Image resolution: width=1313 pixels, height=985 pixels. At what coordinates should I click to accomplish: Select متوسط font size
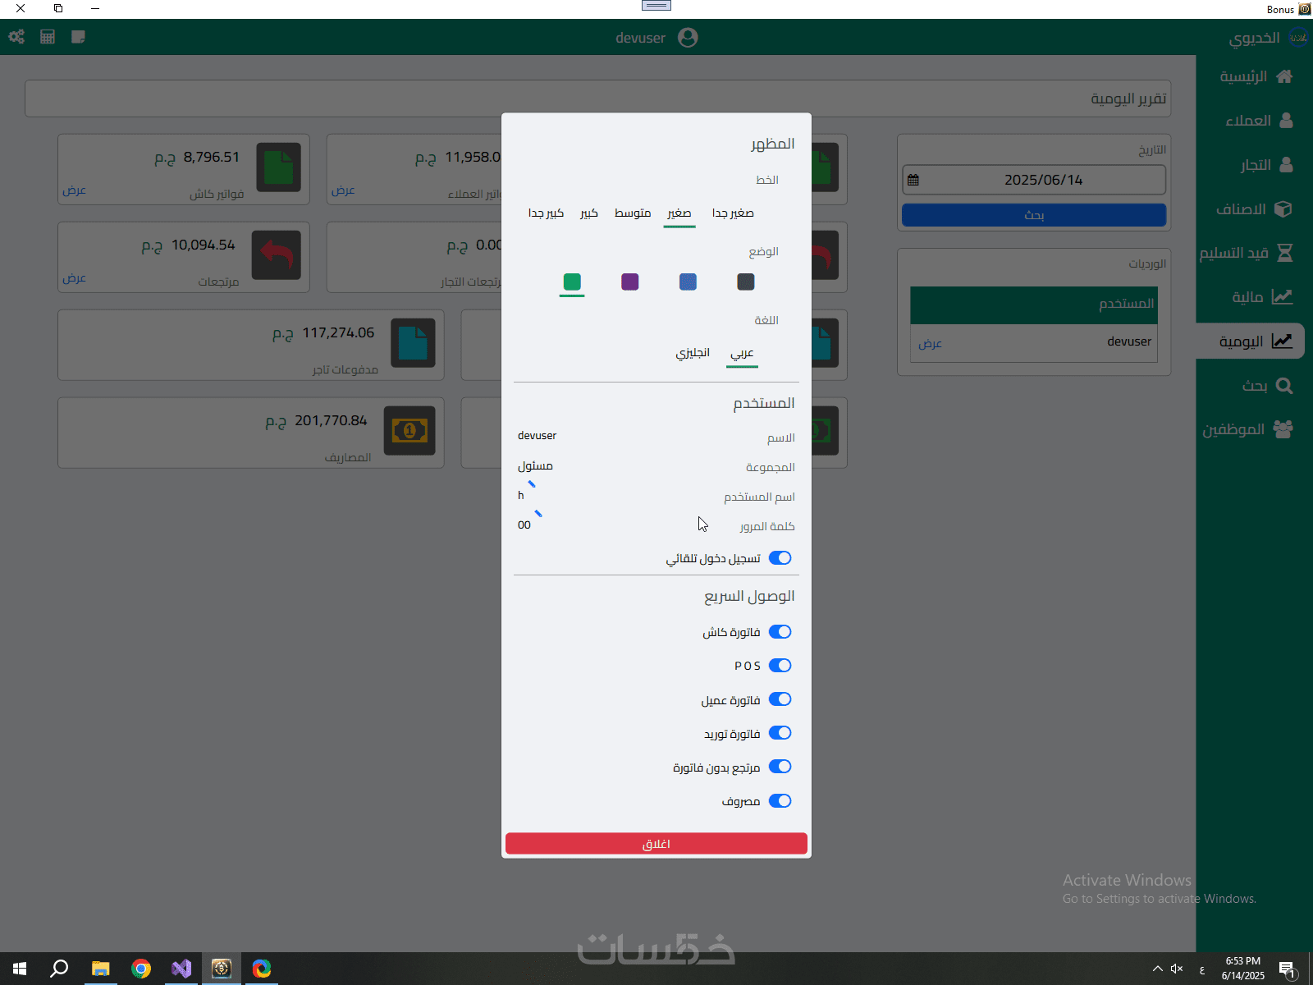633,213
